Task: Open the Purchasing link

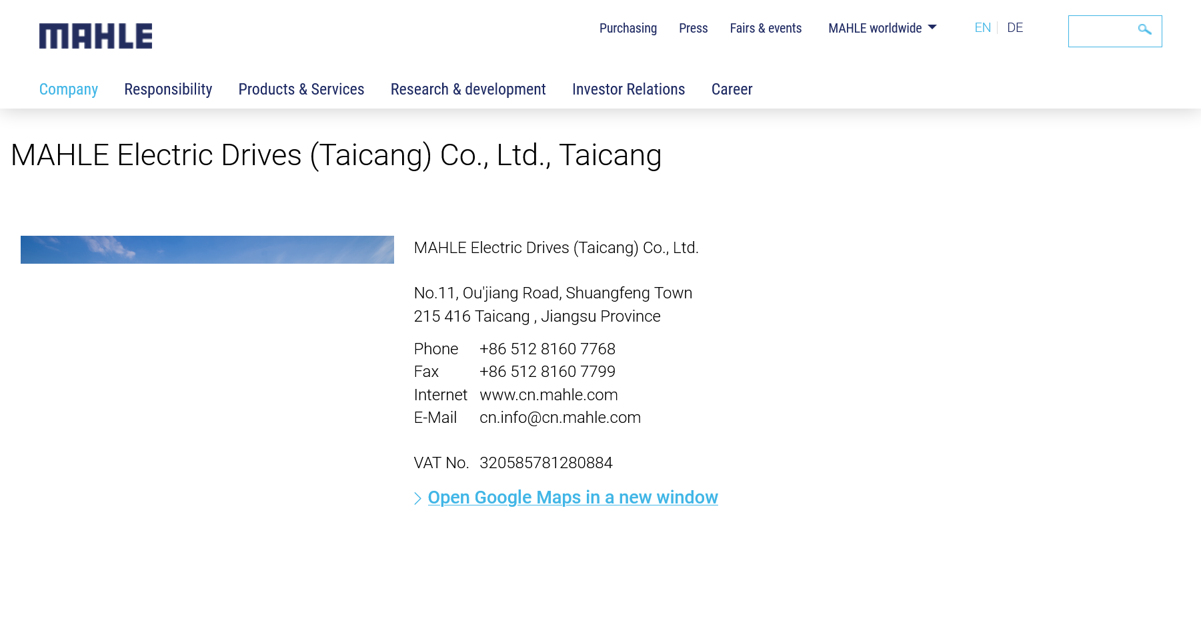Action: (628, 29)
